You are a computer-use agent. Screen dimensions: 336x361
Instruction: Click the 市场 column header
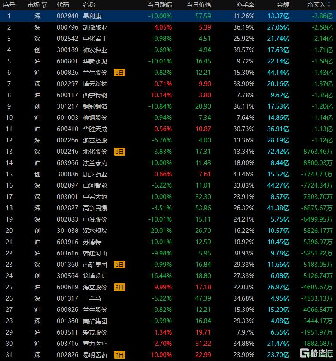click(x=33, y=5)
